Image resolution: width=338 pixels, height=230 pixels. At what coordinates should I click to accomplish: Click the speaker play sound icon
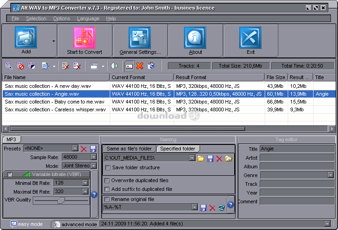point(114,66)
